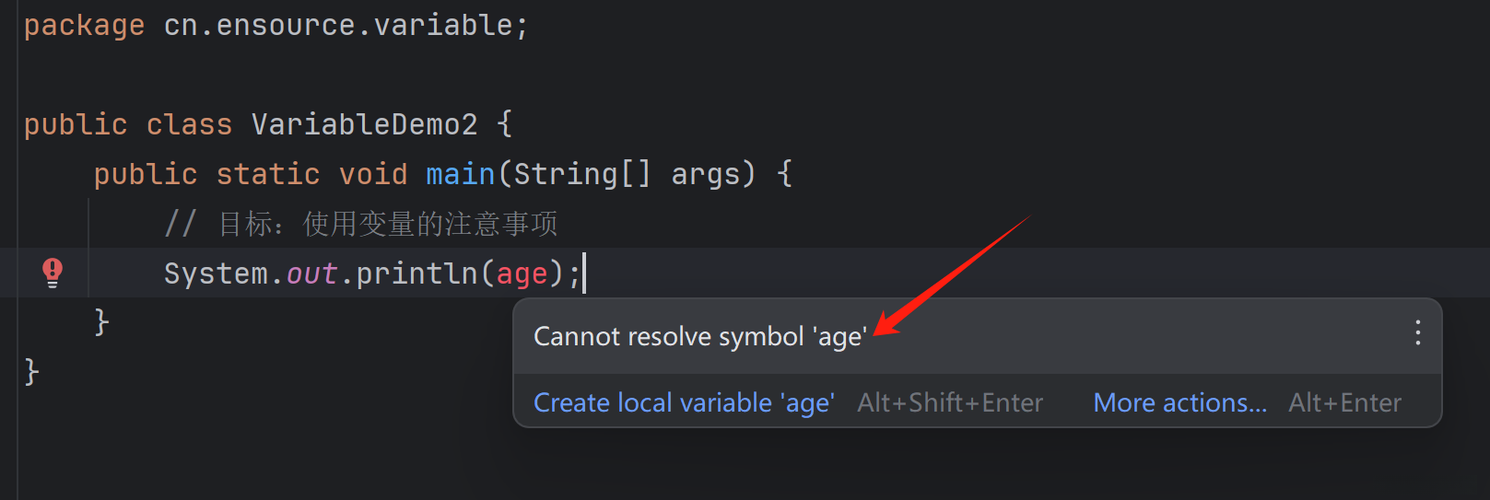Screen dimensions: 1490x500
Task: Click the static keyword in the main declaration
Action: [267, 174]
